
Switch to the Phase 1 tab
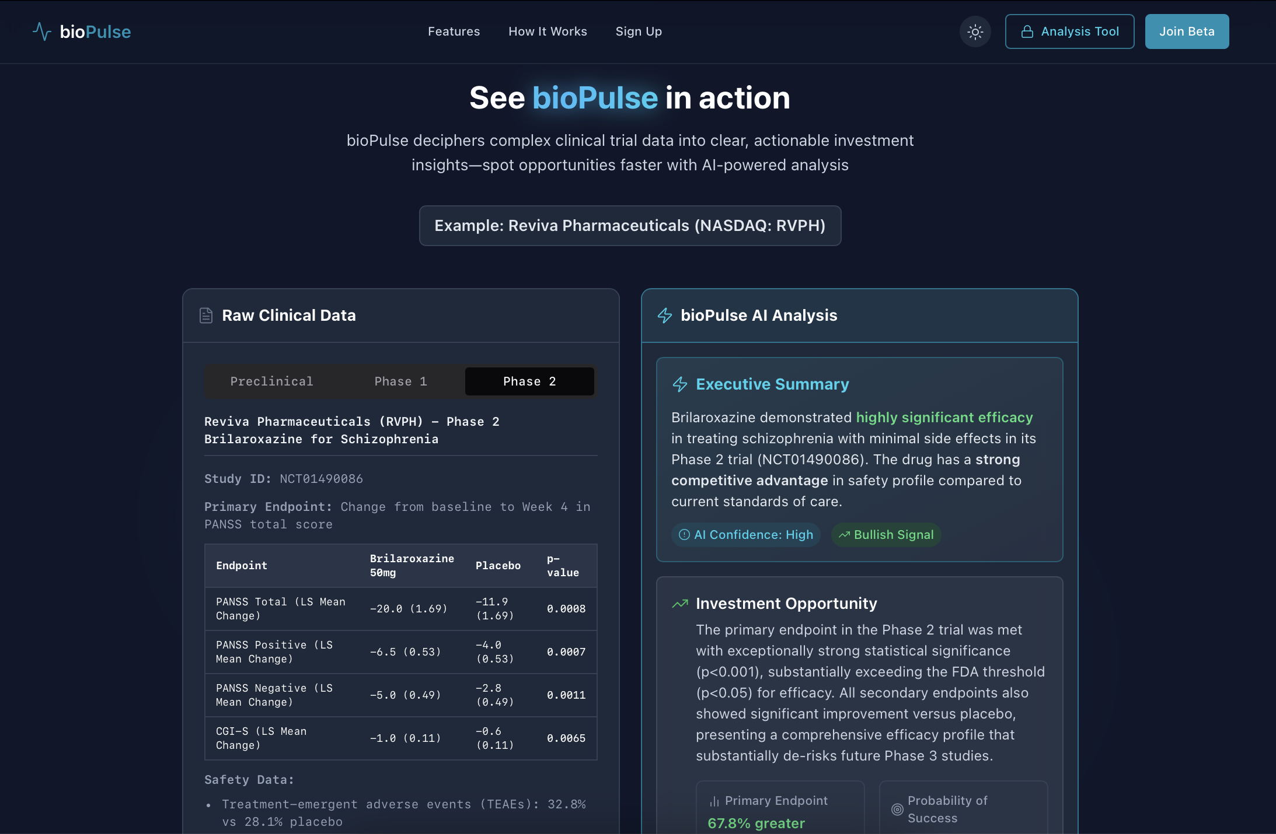coord(400,381)
